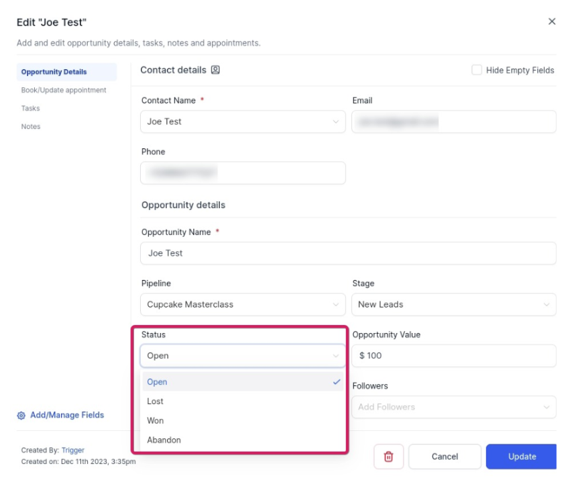The image size is (568, 478).
Task: Open the Tasks section in sidebar
Action: click(x=31, y=108)
